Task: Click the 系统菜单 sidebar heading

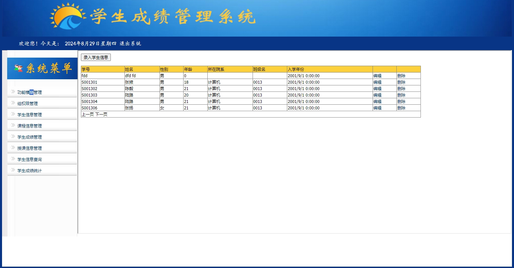Action: click(x=49, y=68)
